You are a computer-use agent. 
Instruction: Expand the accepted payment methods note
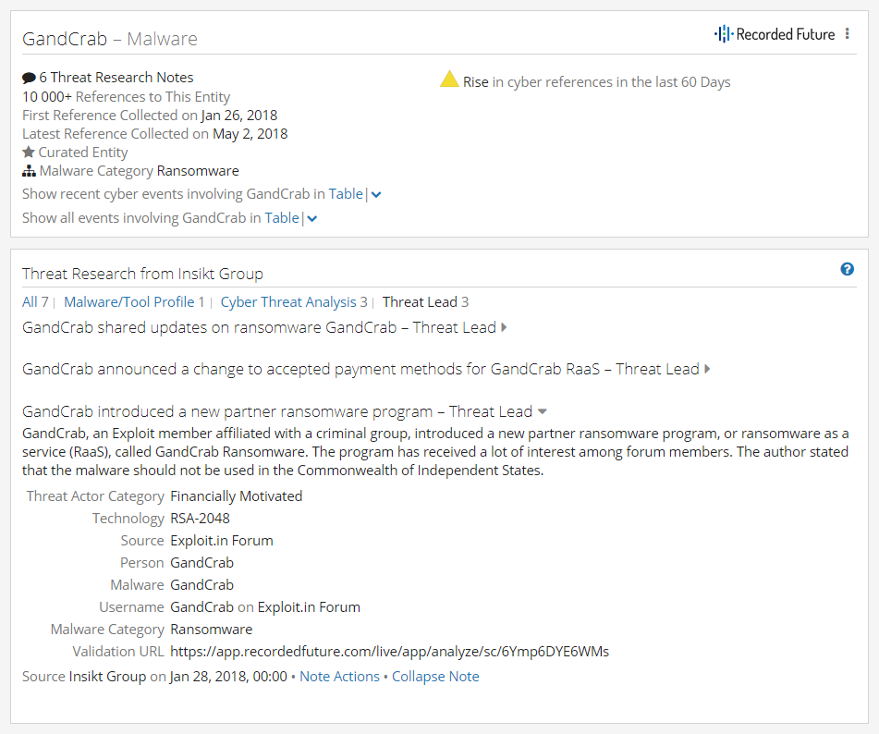pyautogui.click(x=707, y=369)
